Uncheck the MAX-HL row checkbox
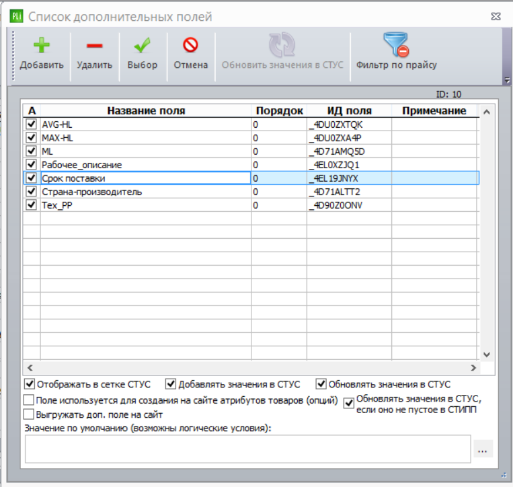513x487 pixels. coord(31,137)
